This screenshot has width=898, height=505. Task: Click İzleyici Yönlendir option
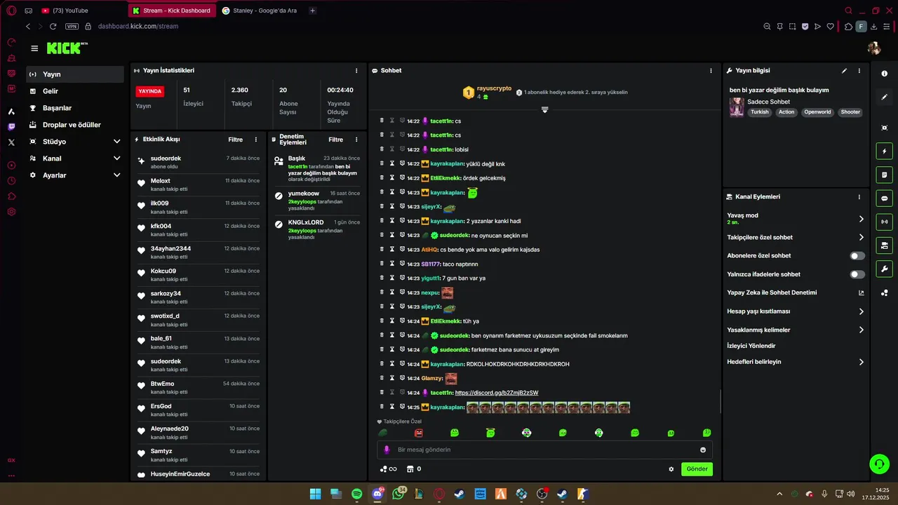click(x=751, y=346)
